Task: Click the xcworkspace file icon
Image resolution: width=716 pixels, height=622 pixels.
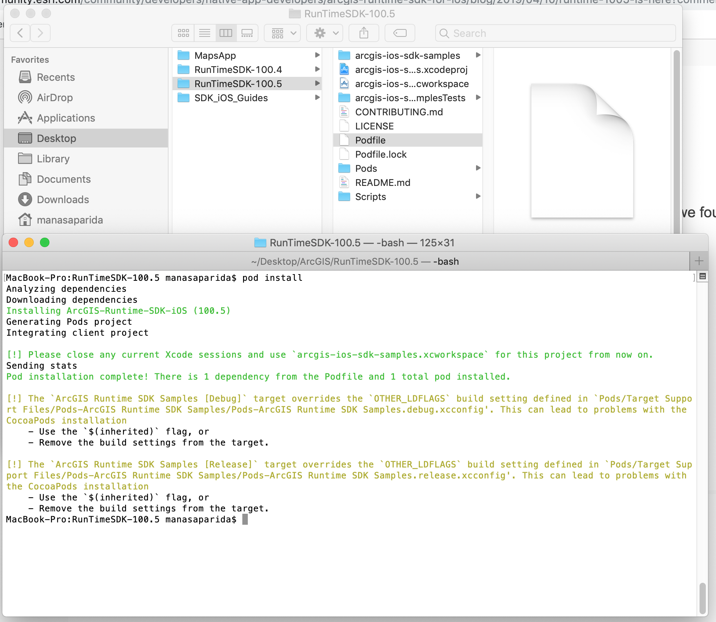Action: pyautogui.click(x=344, y=84)
